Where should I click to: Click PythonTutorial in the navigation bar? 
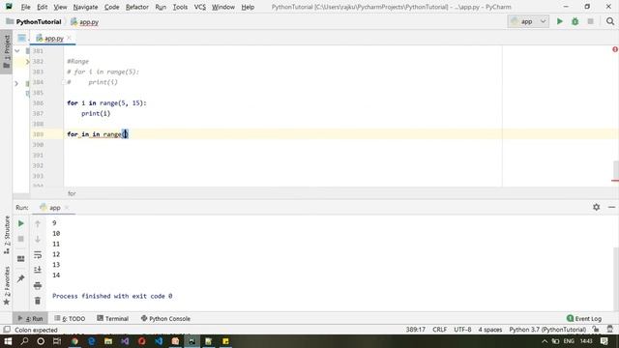coord(34,21)
